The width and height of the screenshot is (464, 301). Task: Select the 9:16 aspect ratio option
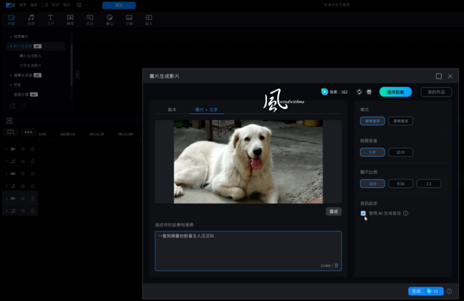[400, 183]
